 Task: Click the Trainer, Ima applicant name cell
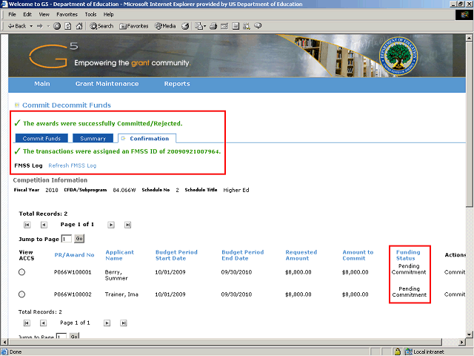(121, 294)
